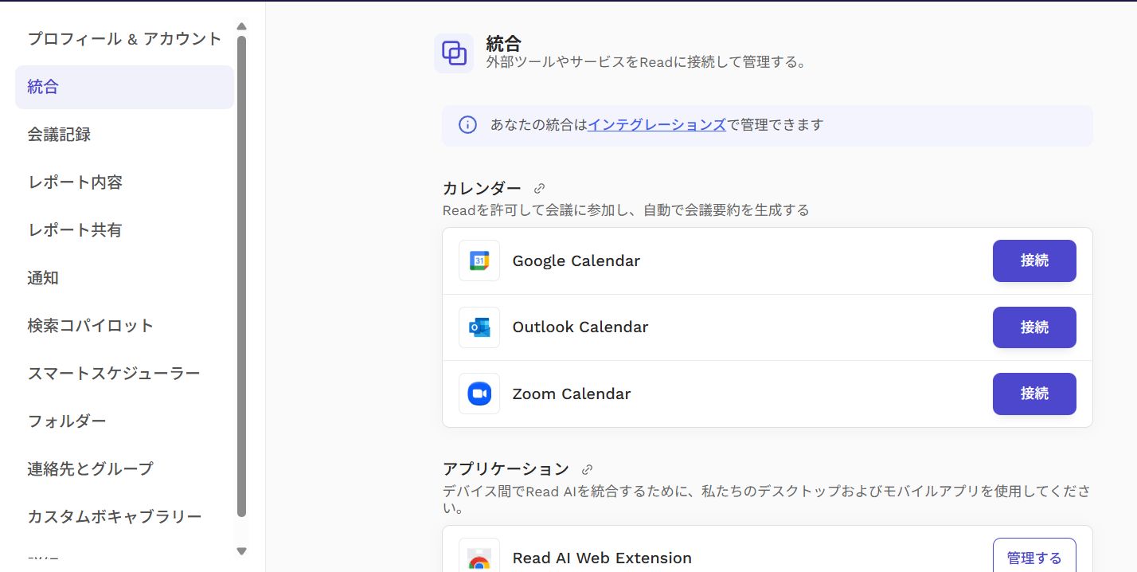Click the アプリケーション section link icon
The height and width of the screenshot is (572, 1137).
[x=588, y=468]
